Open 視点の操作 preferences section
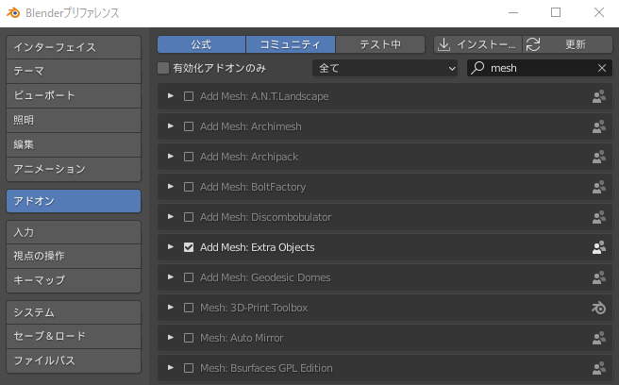619x385 pixels. point(74,256)
